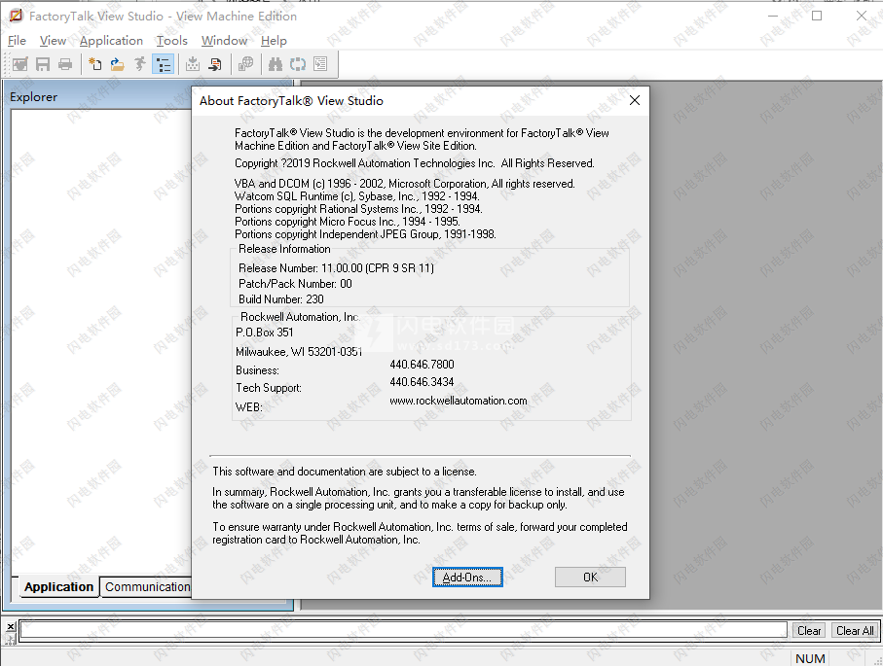The image size is (883, 666).
Task: Click Business number 440.646.7800
Action: click(422, 365)
